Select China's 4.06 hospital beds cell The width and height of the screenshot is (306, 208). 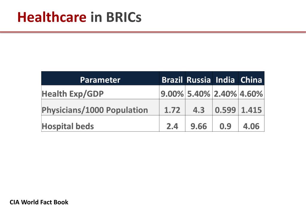tap(251, 123)
